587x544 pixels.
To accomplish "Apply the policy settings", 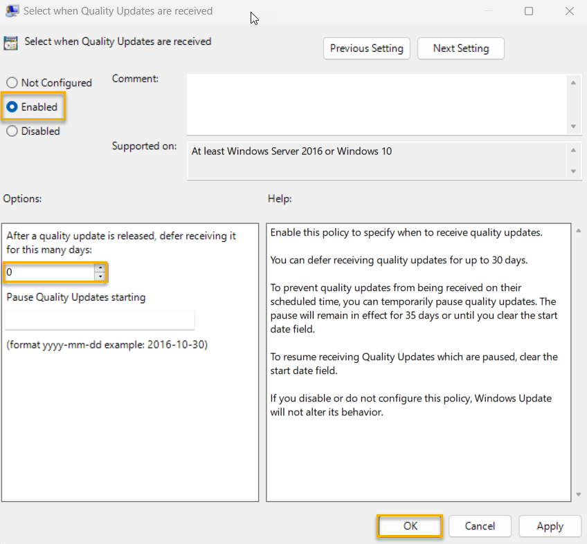I will point(550,526).
